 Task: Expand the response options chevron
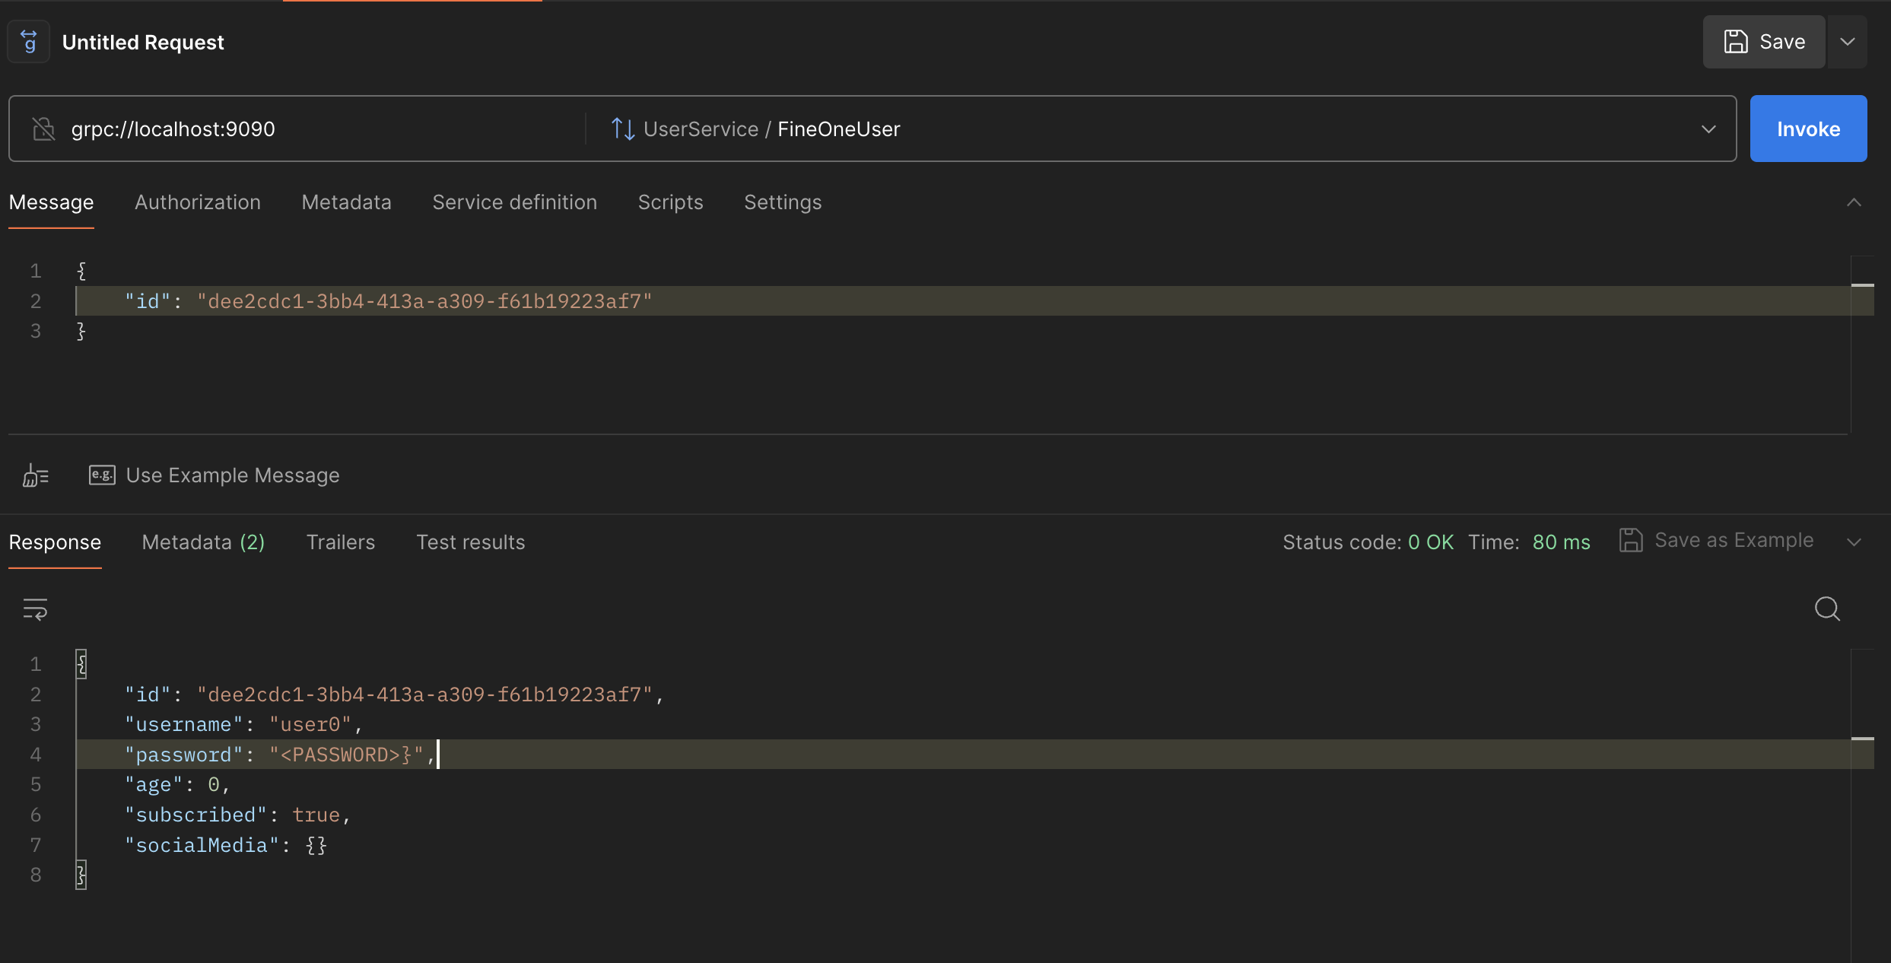pyautogui.click(x=1854, y=542)
